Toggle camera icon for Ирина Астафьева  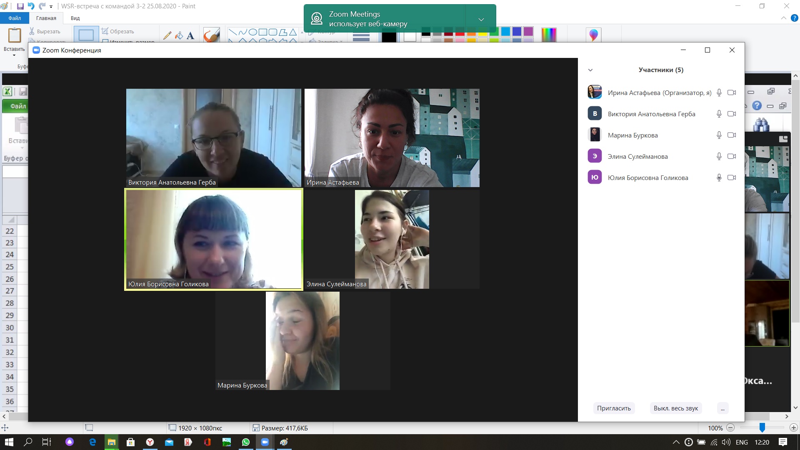pyautogui.click(x=732, y=92)
